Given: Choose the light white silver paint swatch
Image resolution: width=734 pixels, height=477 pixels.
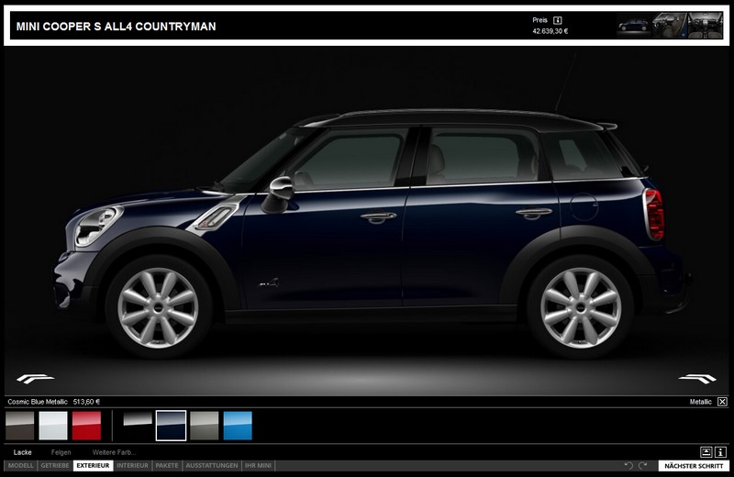Looking at the screenshot, I should [x=53, y=426].
